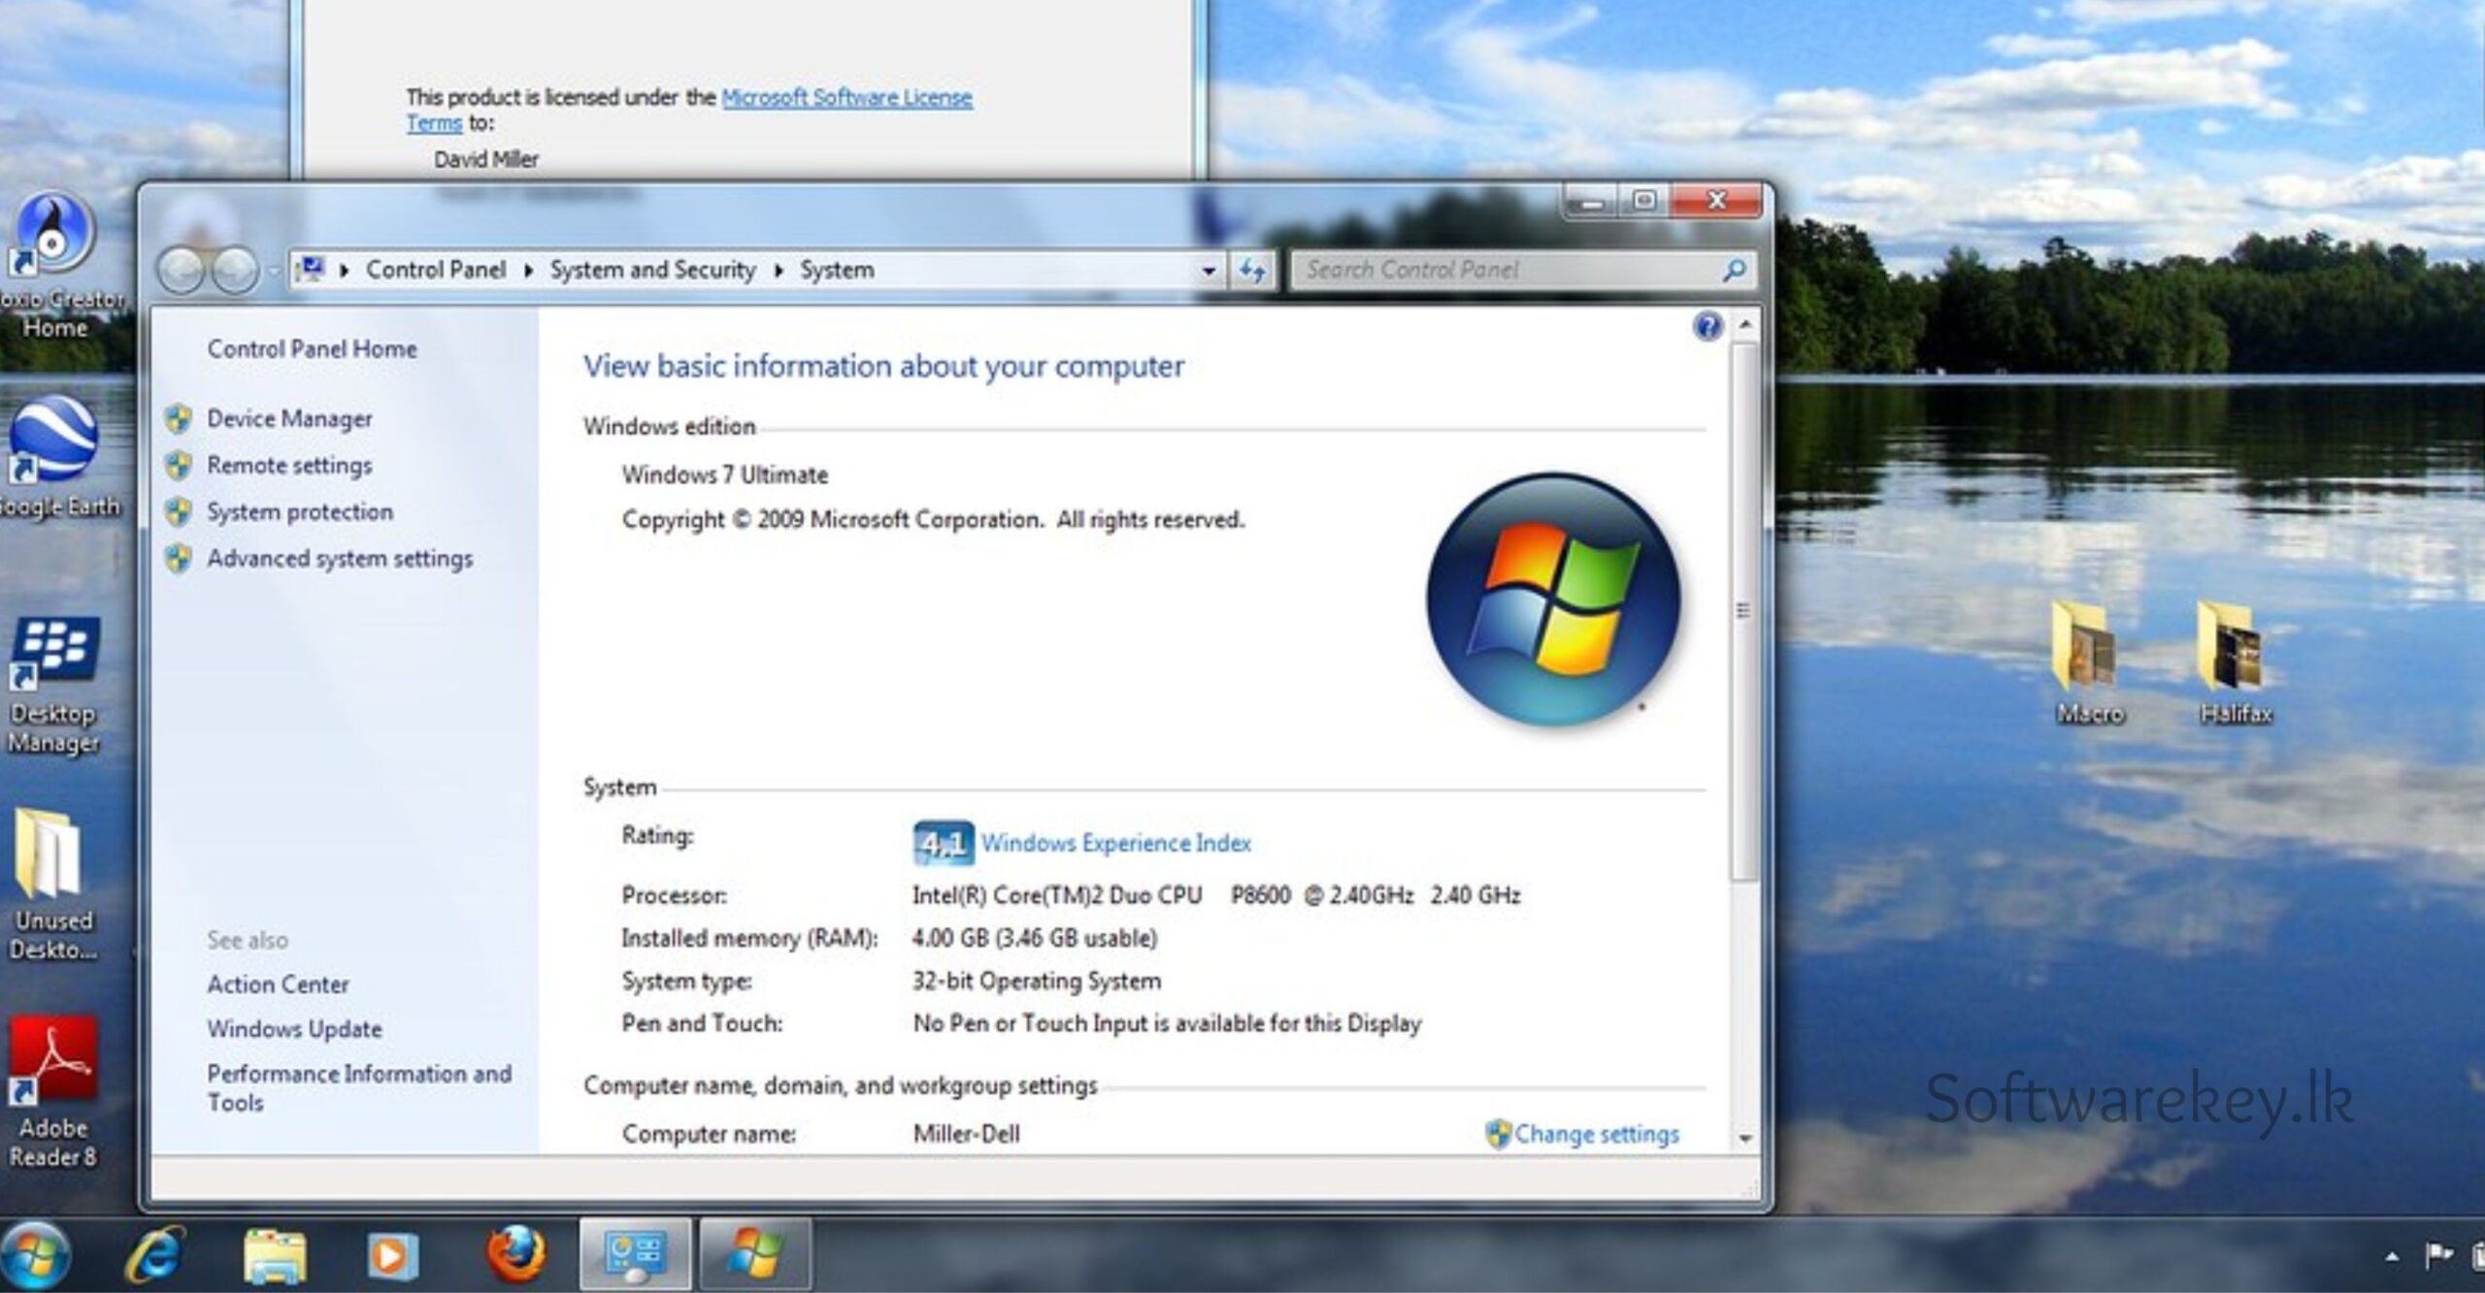Click the refresh button beside address bar
This screenshot has width=2485, height=1293.
click(x=1252, y=271)
